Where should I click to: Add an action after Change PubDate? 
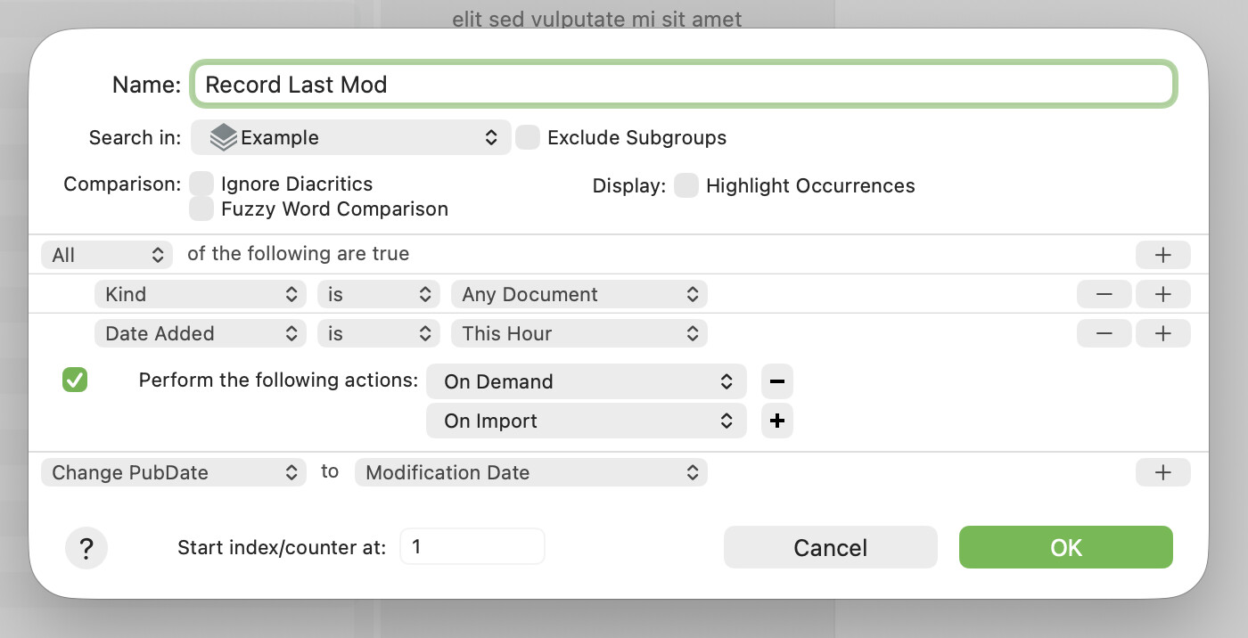(x=1162, y=472)
